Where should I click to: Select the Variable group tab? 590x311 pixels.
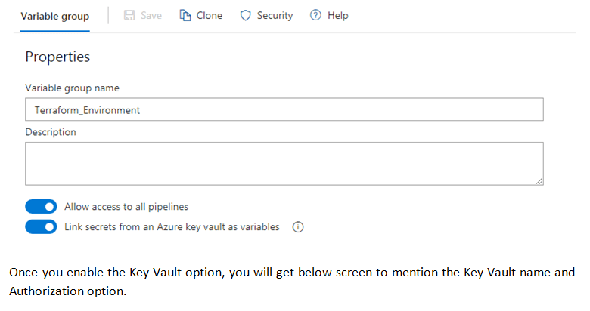tap(54, 16)
